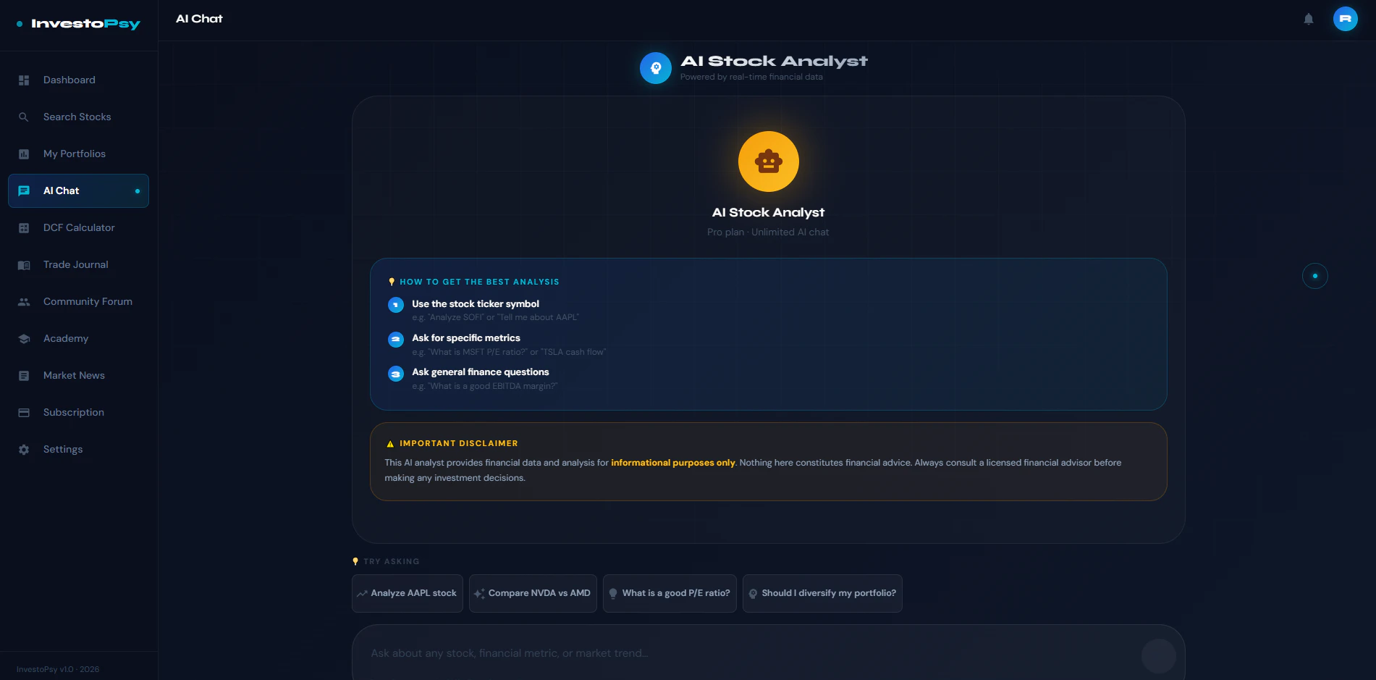Choose the 'Analyze AAPL stock' suggestion
The height and width of the screenshot is (680, 1376).
click(408, 594)
